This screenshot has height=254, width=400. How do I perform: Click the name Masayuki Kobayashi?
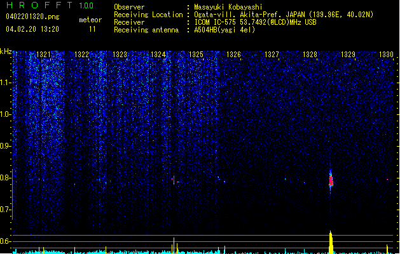(228, 7)
